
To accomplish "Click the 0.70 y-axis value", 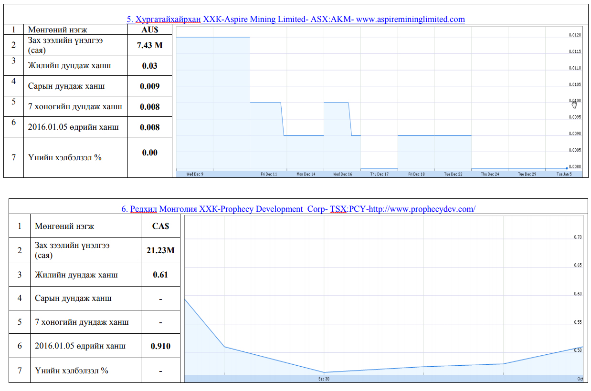I will [x=578, y=237].
